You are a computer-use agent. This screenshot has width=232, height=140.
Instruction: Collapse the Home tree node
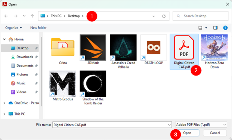4,39
